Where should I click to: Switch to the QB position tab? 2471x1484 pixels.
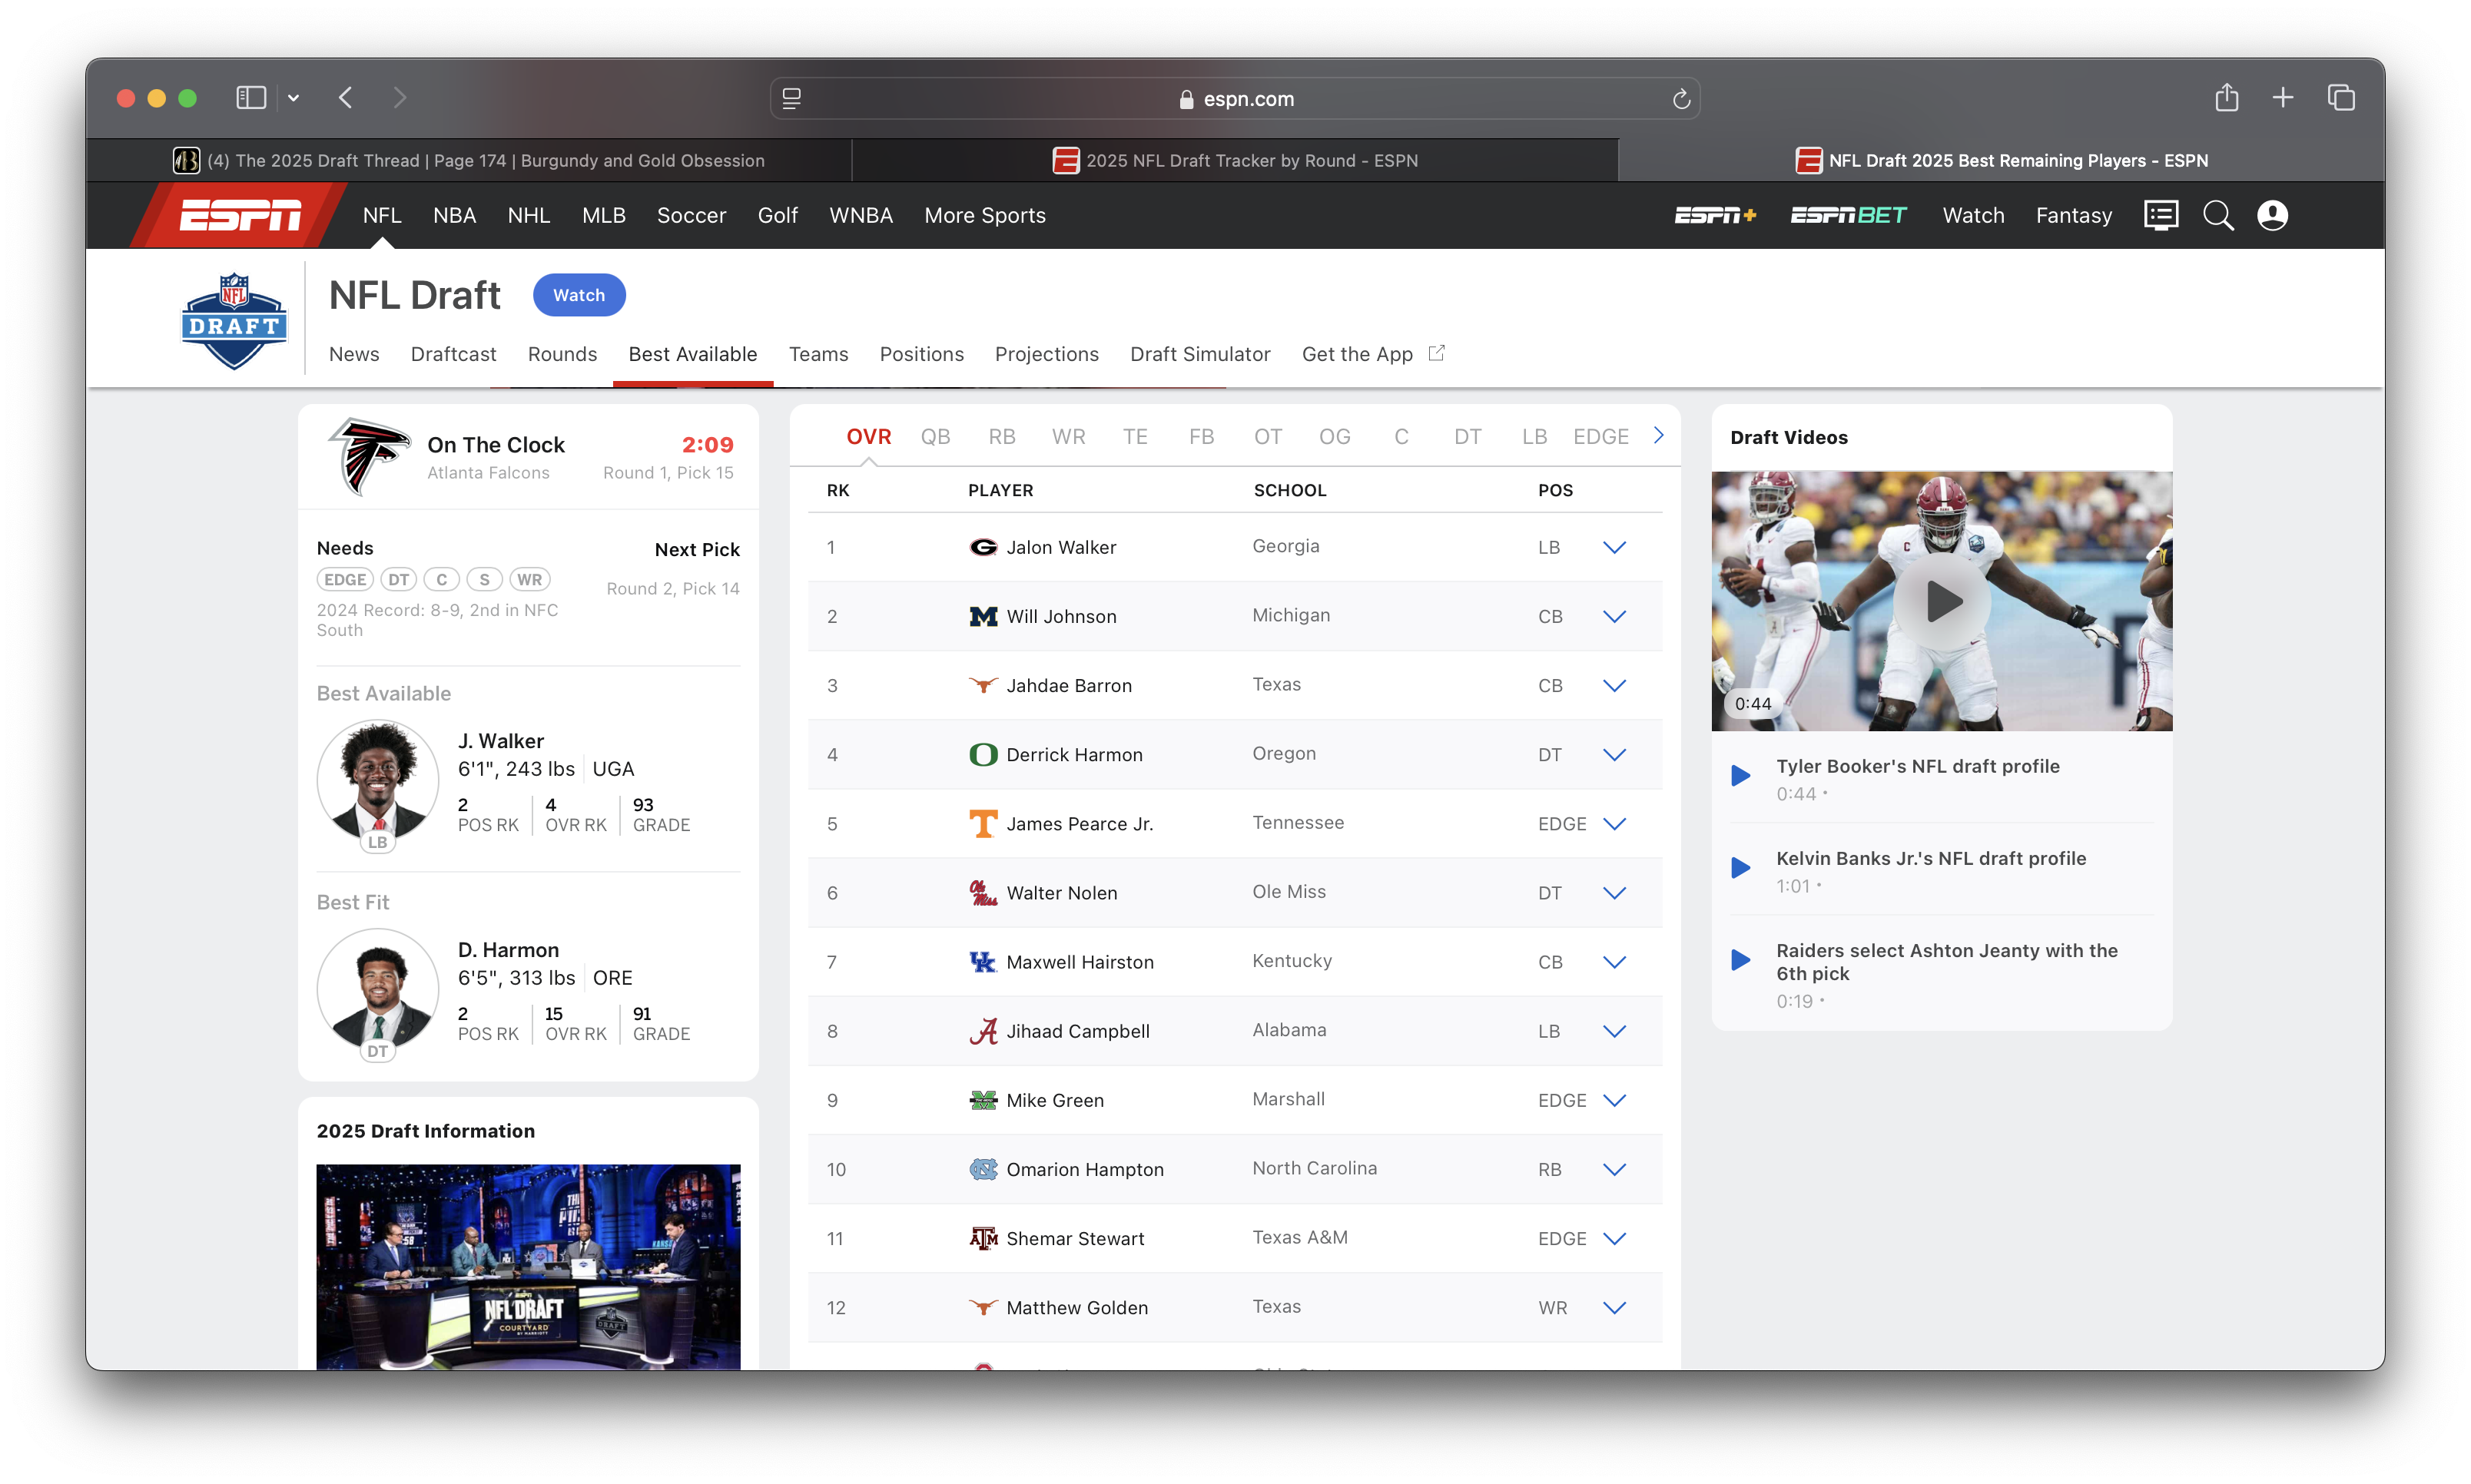tap(935, 436)
